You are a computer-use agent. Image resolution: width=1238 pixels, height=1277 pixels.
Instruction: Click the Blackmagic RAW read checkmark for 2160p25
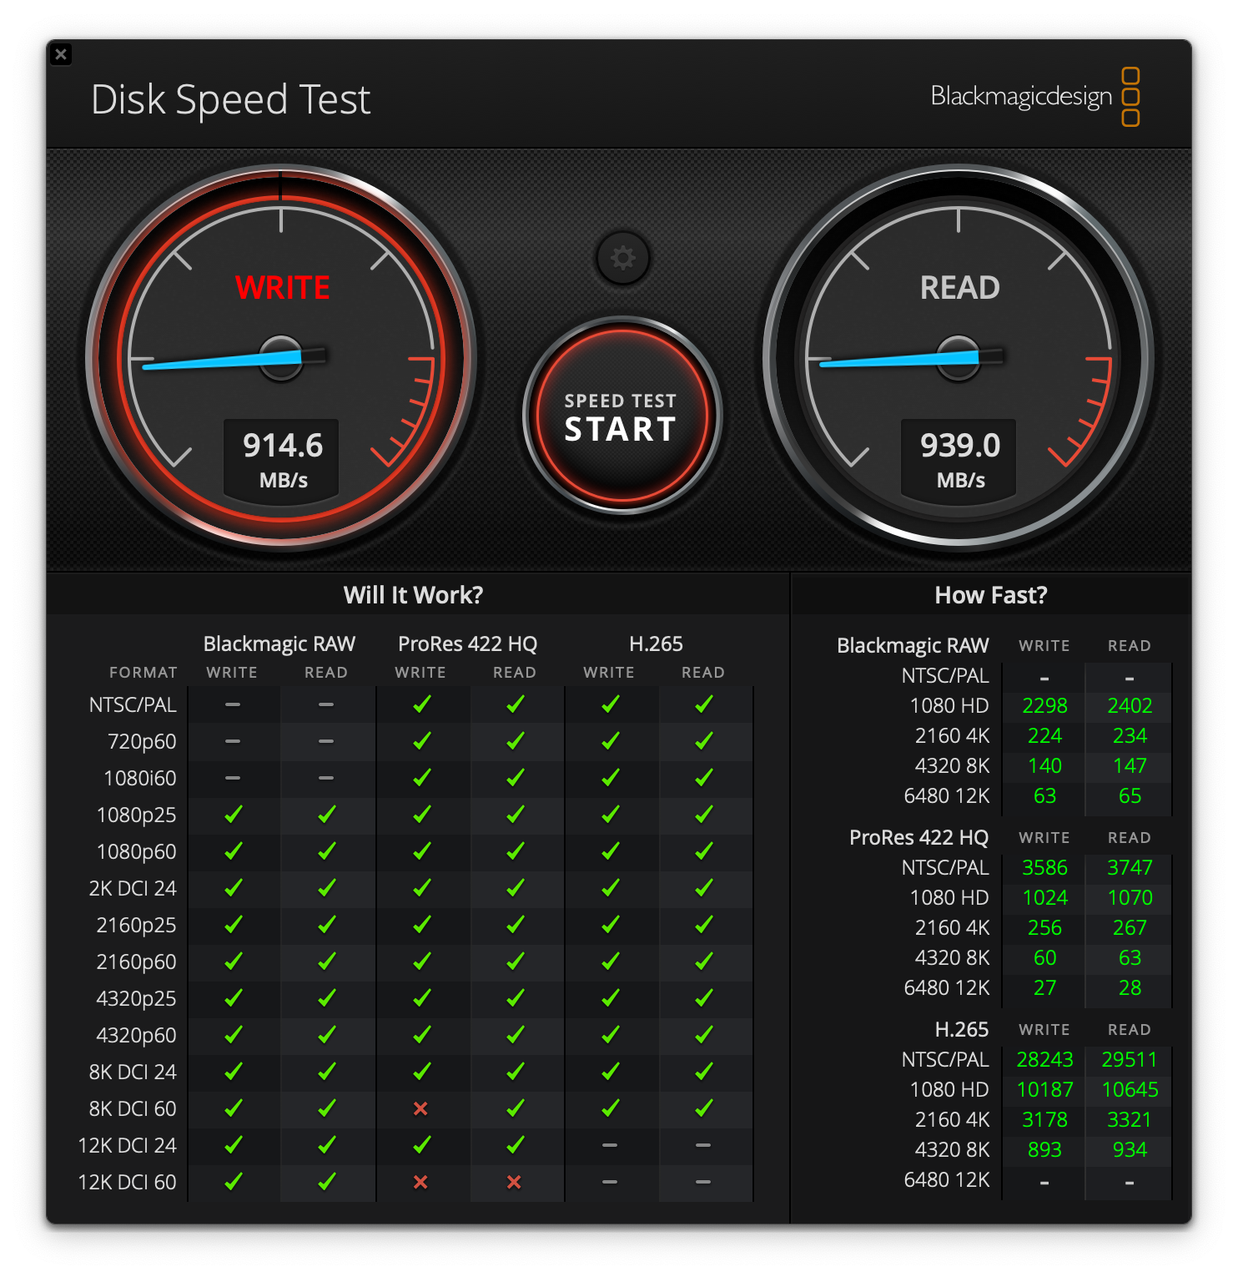click(x=327, y=925)
